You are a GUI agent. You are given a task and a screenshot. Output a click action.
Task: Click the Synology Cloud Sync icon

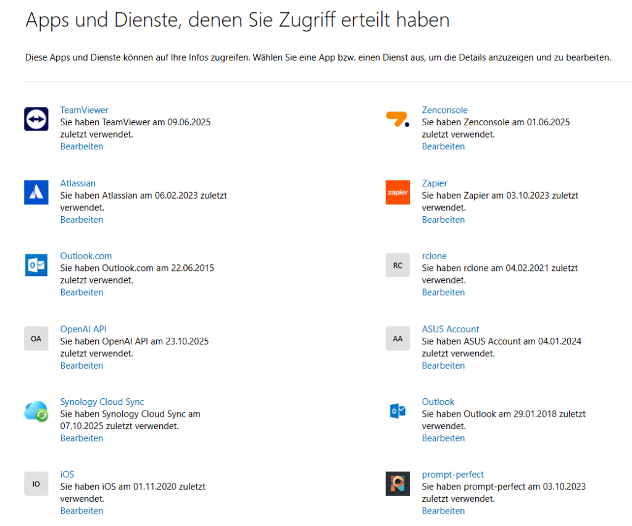(x=36, y=411)
